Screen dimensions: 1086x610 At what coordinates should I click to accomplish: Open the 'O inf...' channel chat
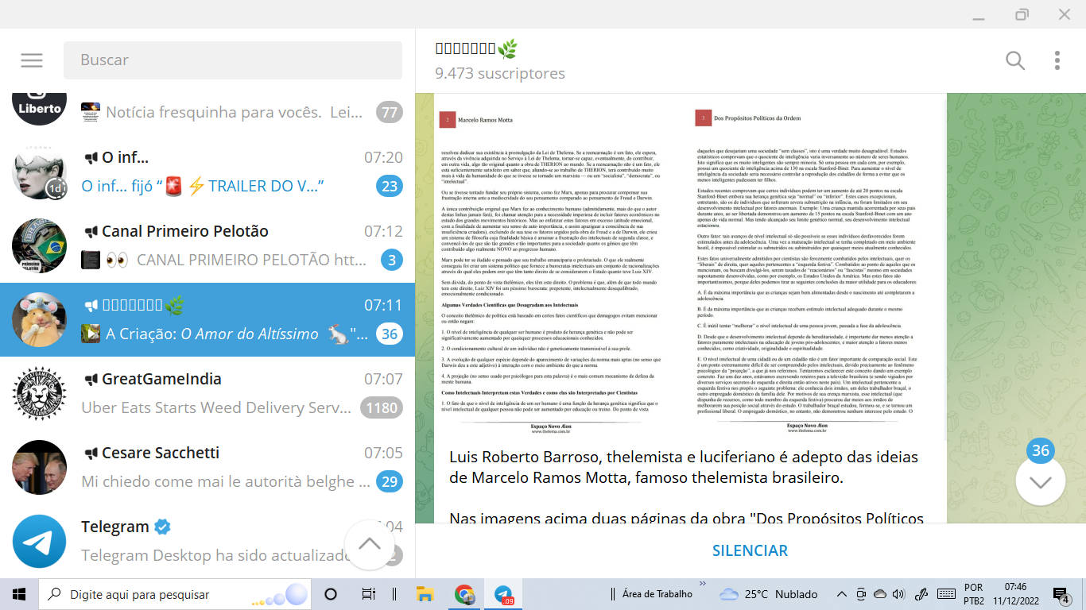point(208,172)
